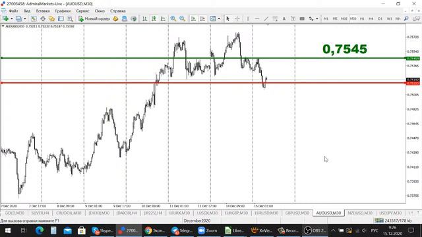Toggle the Auto Scroll chart icon
Screen dimensions: 422x237
[x=193, y=18]
